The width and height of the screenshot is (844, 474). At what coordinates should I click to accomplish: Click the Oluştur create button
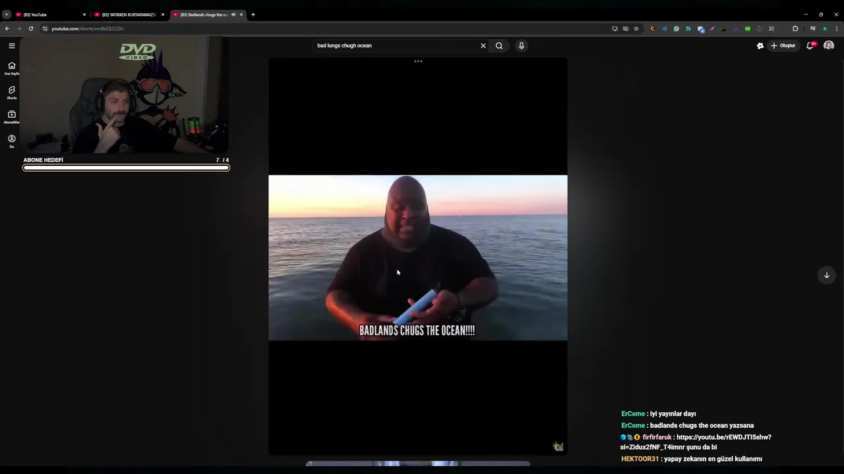(x=783, y=45)
